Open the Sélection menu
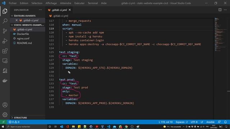Image resolution: width=230 pixels, height=129 pixels. [x=37, y=3]
